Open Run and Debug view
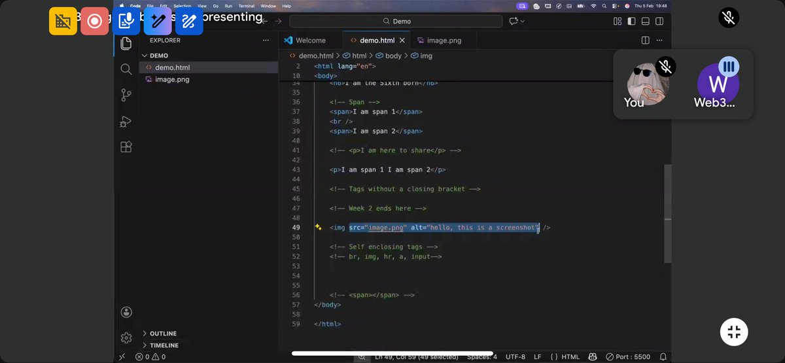Screen dimensions: 785x363 pos(126,122)
